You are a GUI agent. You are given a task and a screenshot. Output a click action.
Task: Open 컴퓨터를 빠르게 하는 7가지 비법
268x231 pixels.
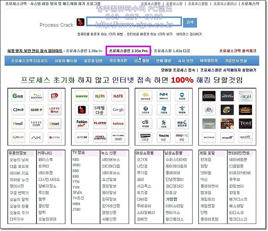pyautogui.click(x=100, y=34)
